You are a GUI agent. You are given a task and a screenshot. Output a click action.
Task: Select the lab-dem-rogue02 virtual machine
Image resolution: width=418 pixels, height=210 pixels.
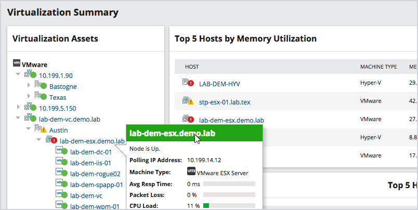(x=95, y=174)
